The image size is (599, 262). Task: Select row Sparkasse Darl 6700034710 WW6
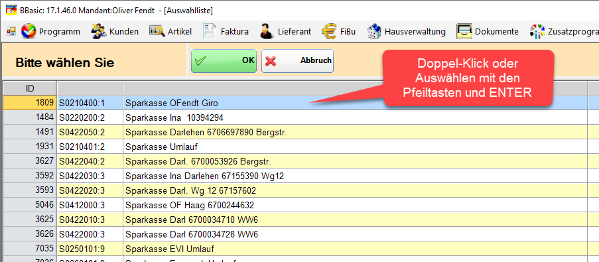(x=356, y=220)
